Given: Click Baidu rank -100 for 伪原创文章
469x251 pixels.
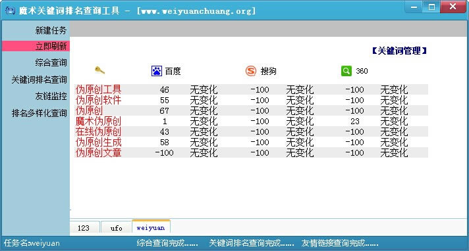Looking at the screenshot, I should (164, 153).
